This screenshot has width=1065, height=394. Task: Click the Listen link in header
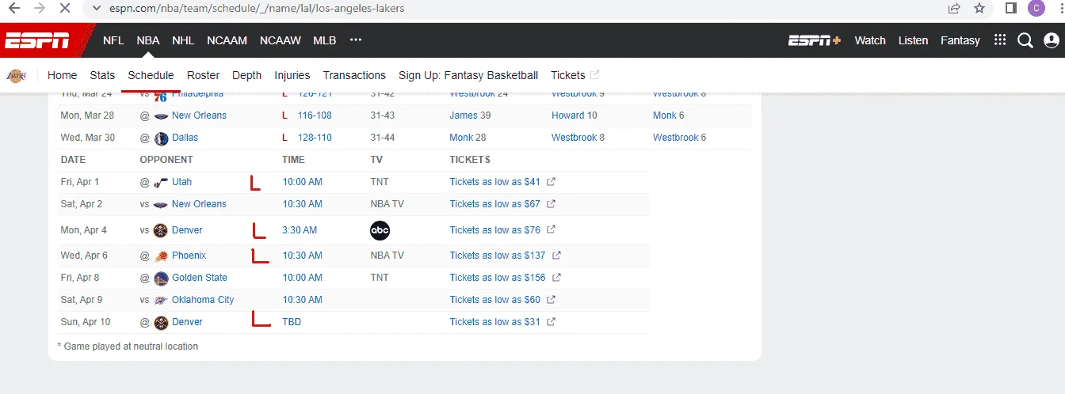pyautogui.click(x=913, y=40)
